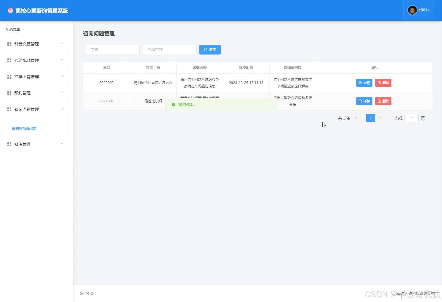
Task: Click the 咨询问题管理 grid icon
Action: (9, 109)
